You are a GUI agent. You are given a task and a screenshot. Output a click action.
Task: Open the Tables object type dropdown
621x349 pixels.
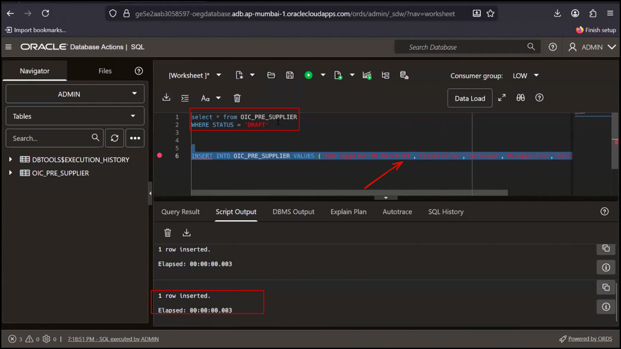(75, 116)
